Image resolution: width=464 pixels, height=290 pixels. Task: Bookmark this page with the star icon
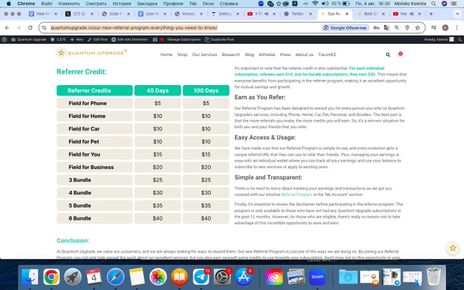[x=418, y=27]
